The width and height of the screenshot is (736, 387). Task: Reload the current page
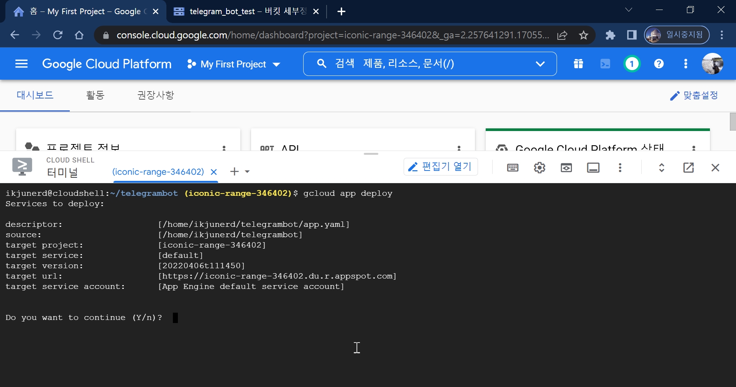coord(58,35)
